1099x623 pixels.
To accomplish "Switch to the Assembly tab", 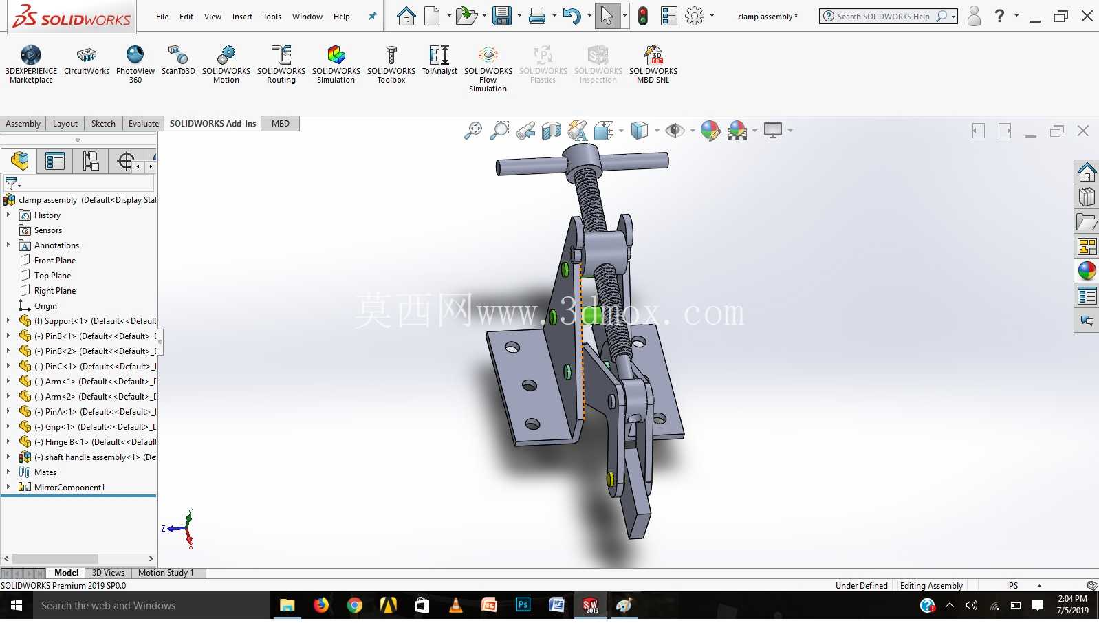I will coord(23,124).
